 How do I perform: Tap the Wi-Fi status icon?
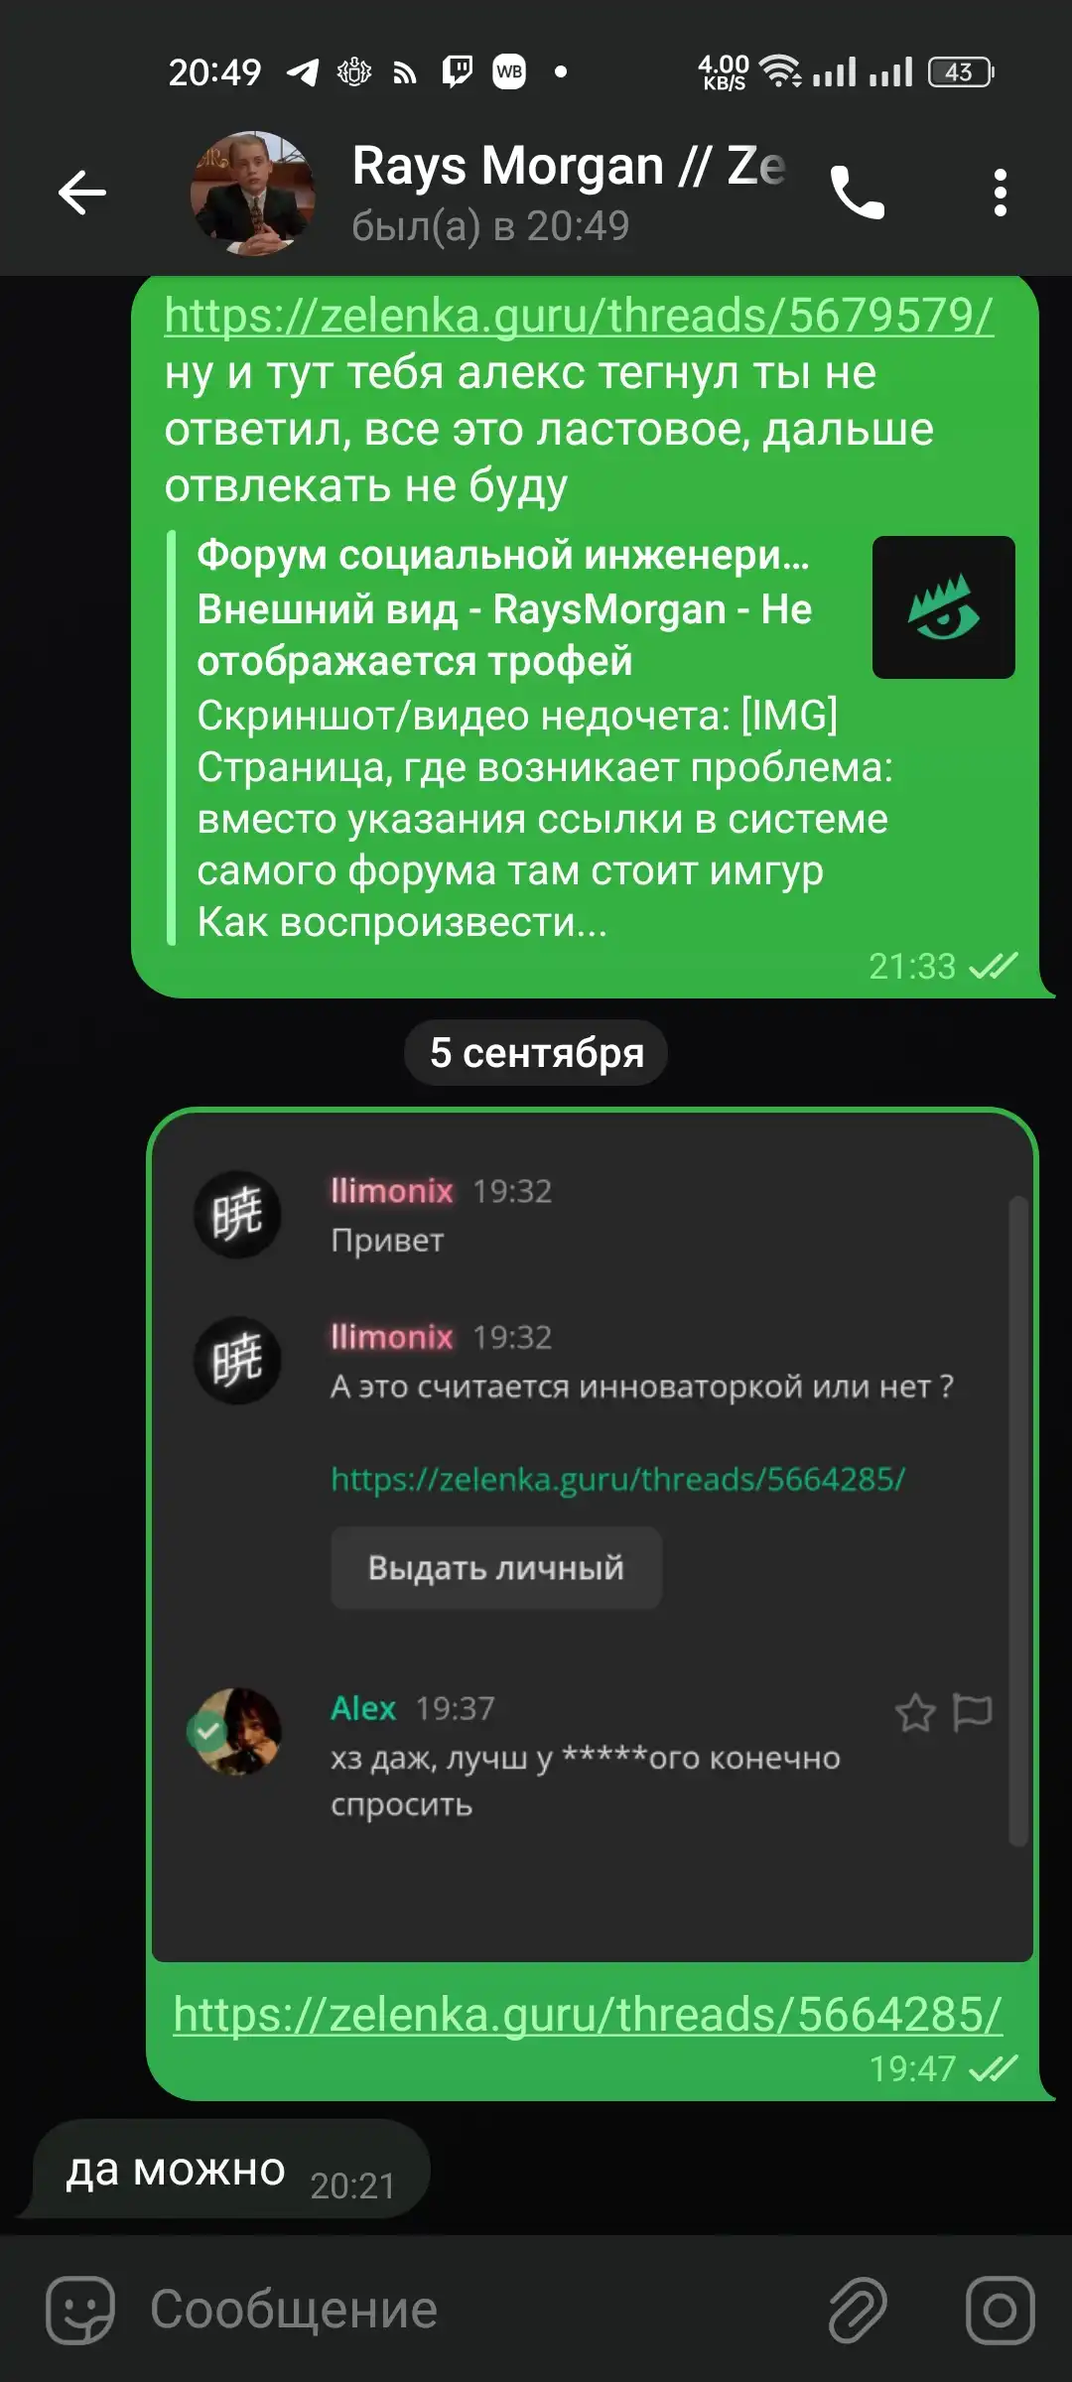coord(780,71)
